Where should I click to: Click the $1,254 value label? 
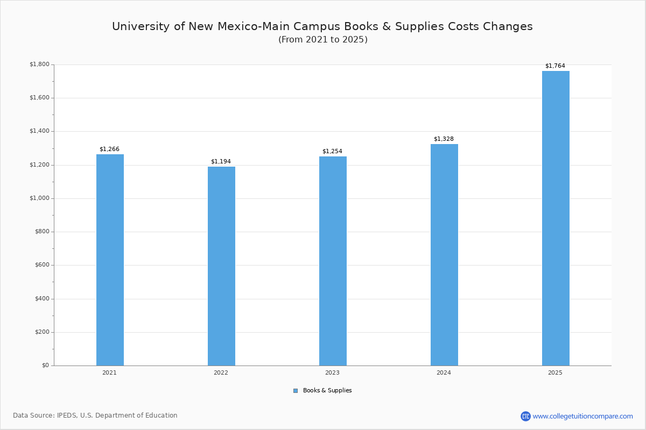tap(332, 152)
